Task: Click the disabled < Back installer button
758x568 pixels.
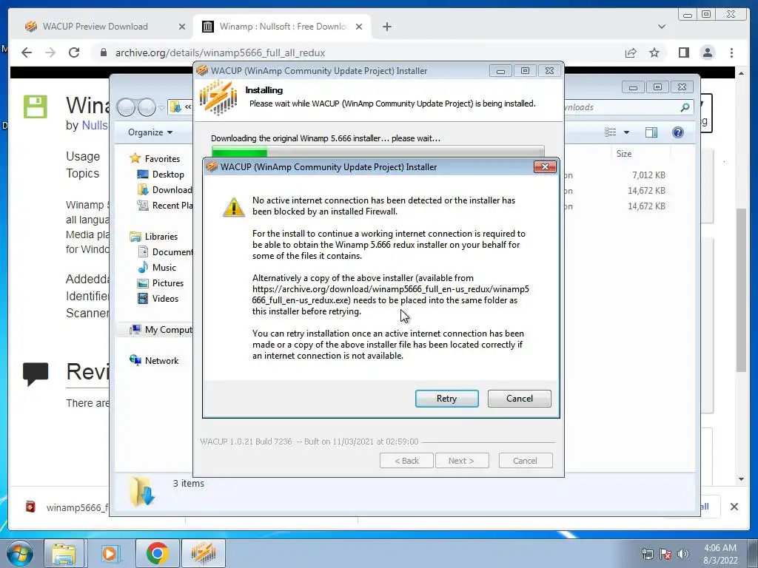Action: pos(406,461)
